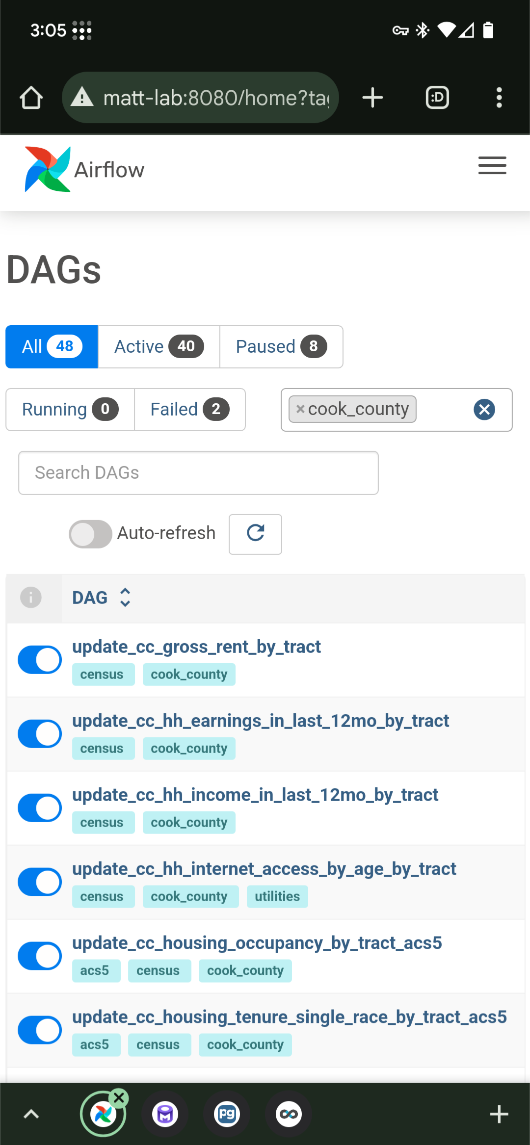Click the DAG table info icon

pyautogui.click(x=31, y=598)
